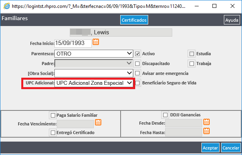242x155 pixels.
Task: Click the Fecha Hasta field
Action: pos(184,133)
